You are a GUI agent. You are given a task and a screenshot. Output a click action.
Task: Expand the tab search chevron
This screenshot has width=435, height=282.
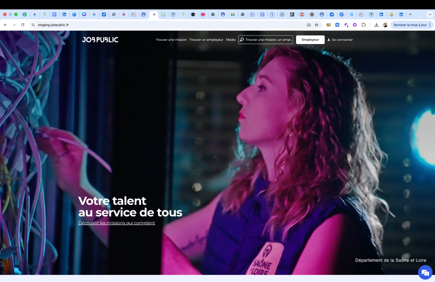(x=430, y=14)
